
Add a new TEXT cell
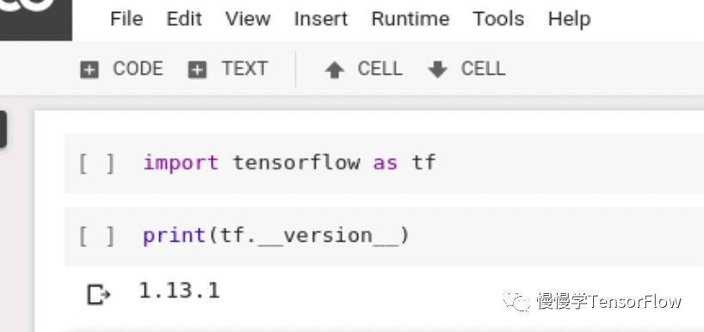(228, 70)
